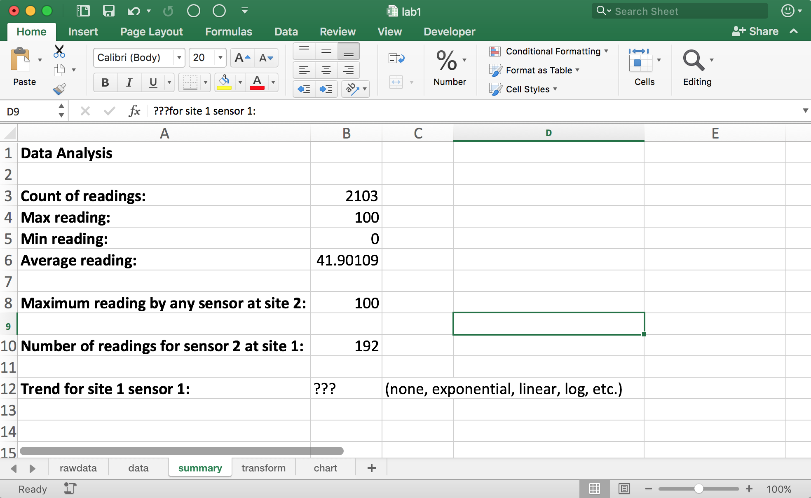Toggle Bold formatting
Viewport: 811px width, 498px height.
click(x=105, y=82)
